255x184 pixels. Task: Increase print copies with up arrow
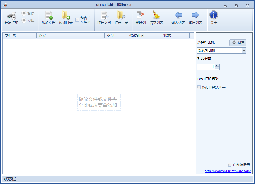tap(217, 65)
